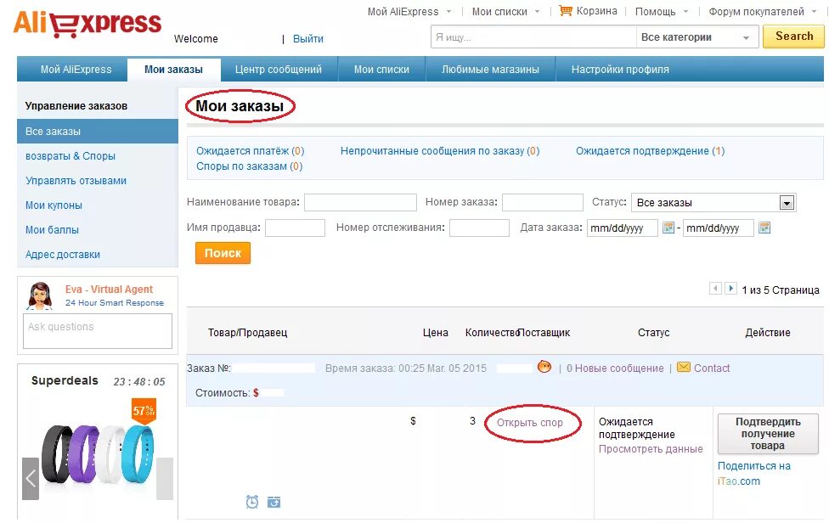Show previous Superdeals item arrow

pos(31,479)
